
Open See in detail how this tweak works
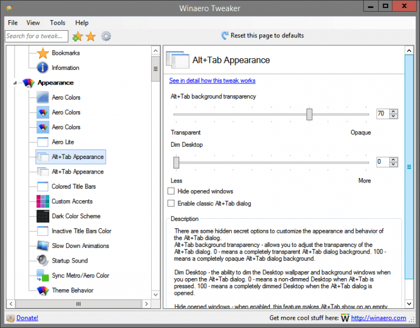(212, 81)
